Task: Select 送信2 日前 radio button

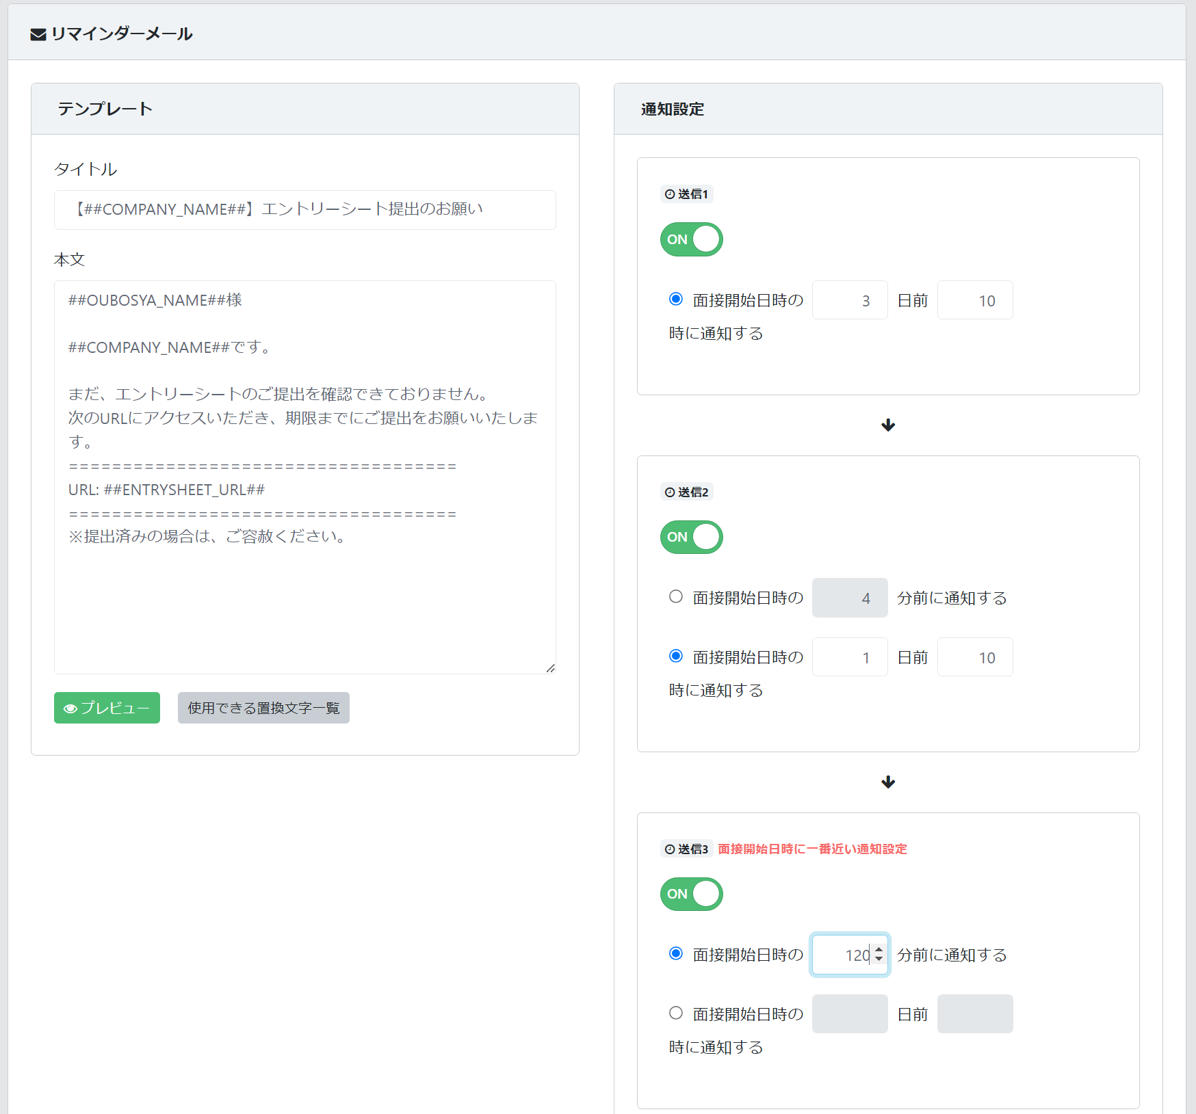Action: [x=676, y=656]
